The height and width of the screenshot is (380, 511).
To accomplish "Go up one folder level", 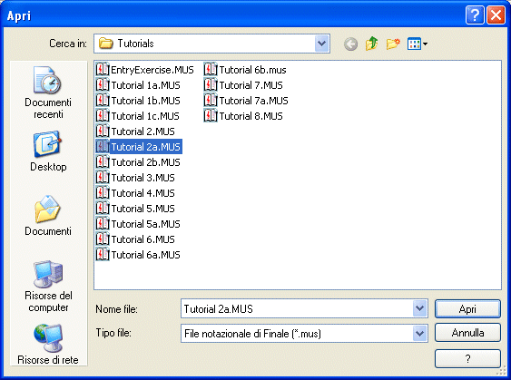I will click(x=371, y=44).
